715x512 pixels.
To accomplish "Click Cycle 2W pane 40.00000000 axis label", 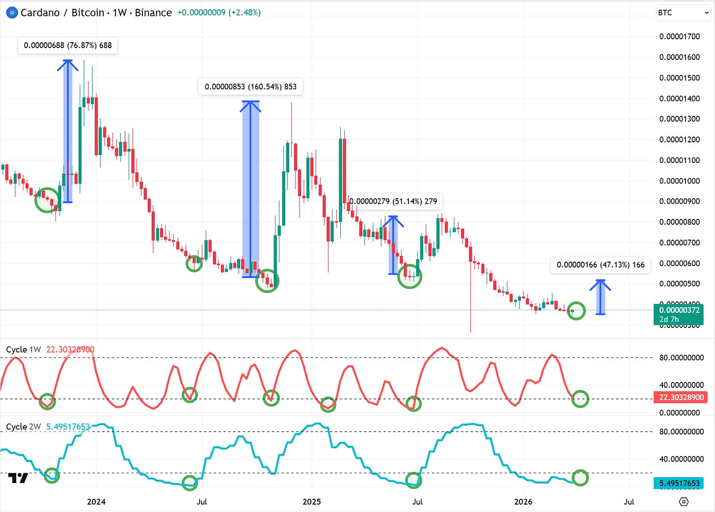I will pyautogui.click(x=681, y=459).
